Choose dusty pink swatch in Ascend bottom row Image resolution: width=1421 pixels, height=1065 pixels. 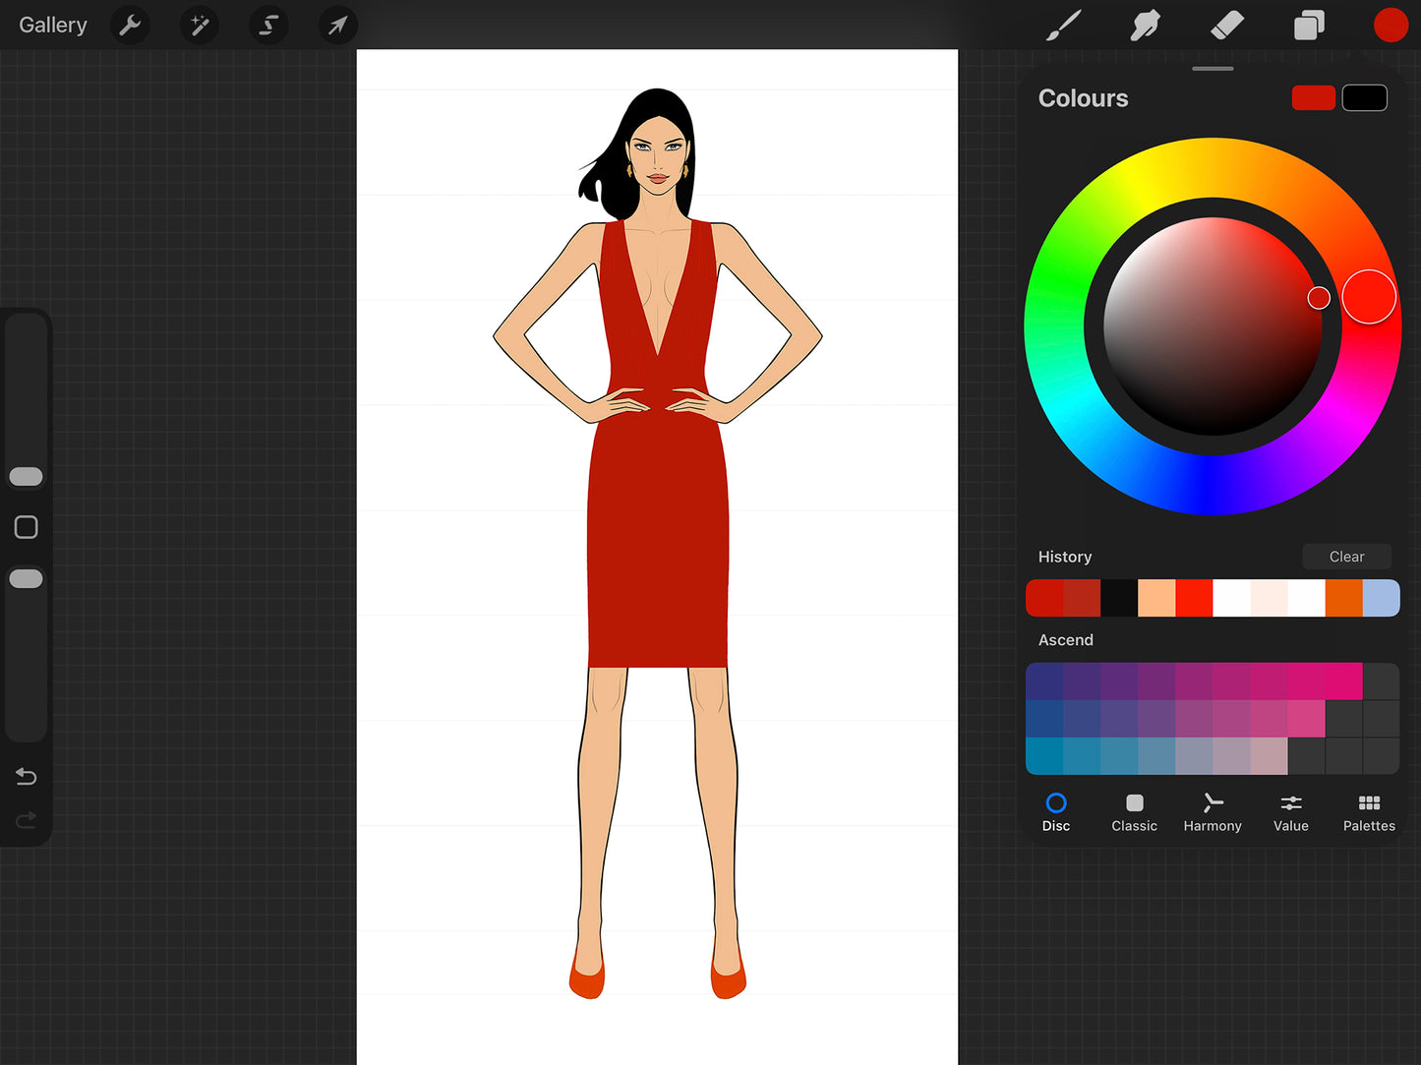click(x=1269, y=756)
